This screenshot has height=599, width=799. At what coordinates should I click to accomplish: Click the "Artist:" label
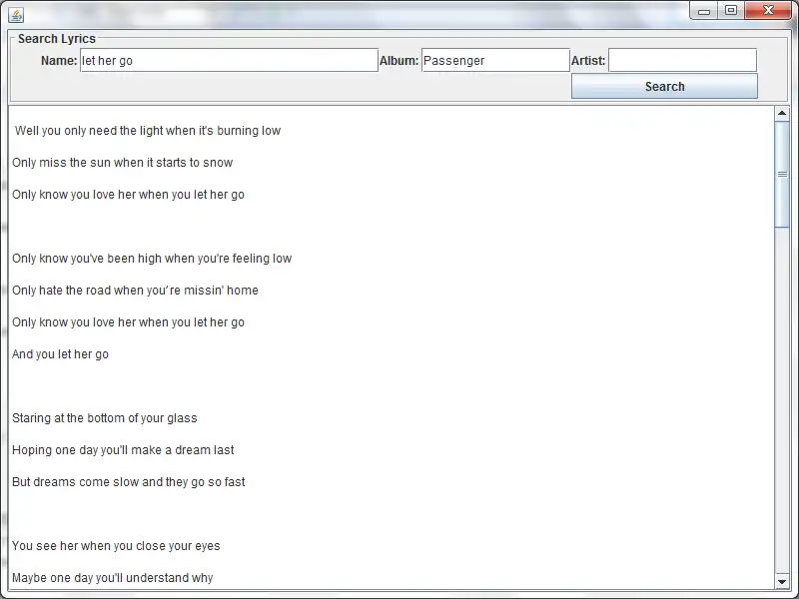(x=588, y=61)
